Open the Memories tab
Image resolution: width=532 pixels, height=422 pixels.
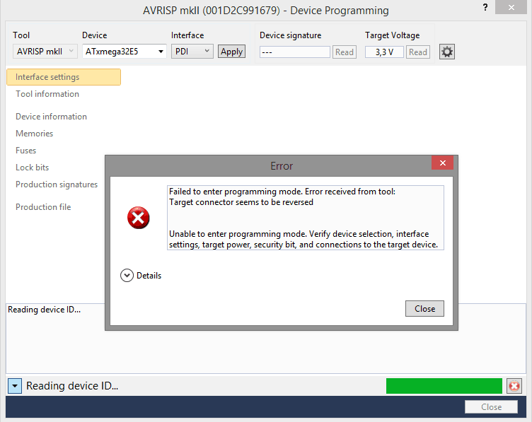pos(34,134)
